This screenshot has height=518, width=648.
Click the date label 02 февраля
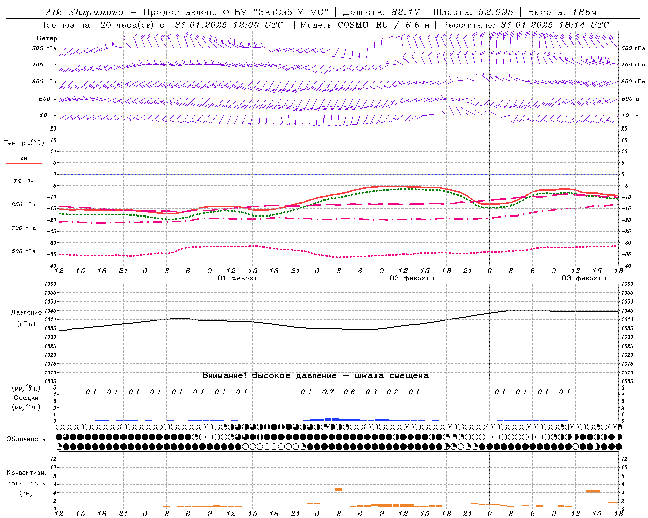coord(412,278)
